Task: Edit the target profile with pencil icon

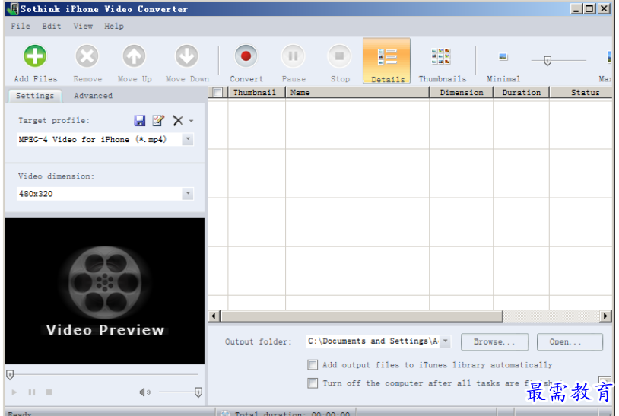Action: pyautogui.click(x=158, y=120)
